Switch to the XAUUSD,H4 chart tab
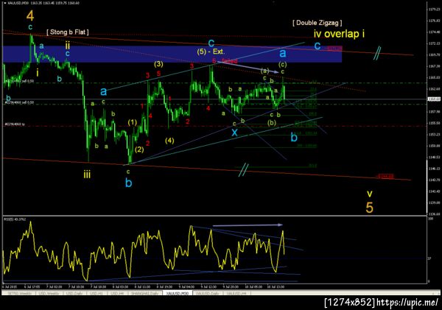 (236, 293)
